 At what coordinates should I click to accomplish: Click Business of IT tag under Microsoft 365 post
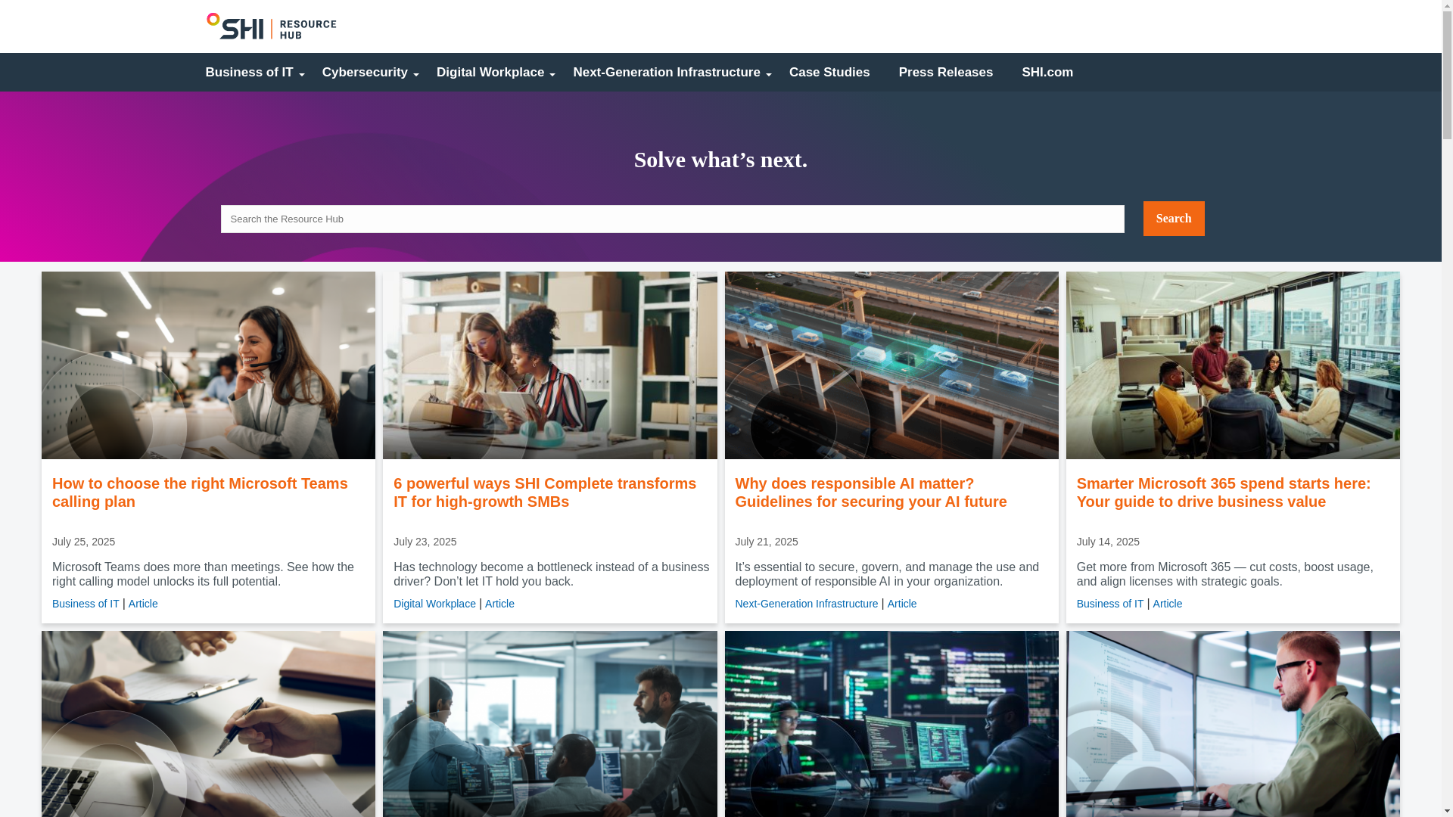1110,604
